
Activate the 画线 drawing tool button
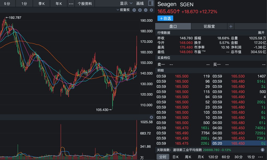tap(140, 4)
